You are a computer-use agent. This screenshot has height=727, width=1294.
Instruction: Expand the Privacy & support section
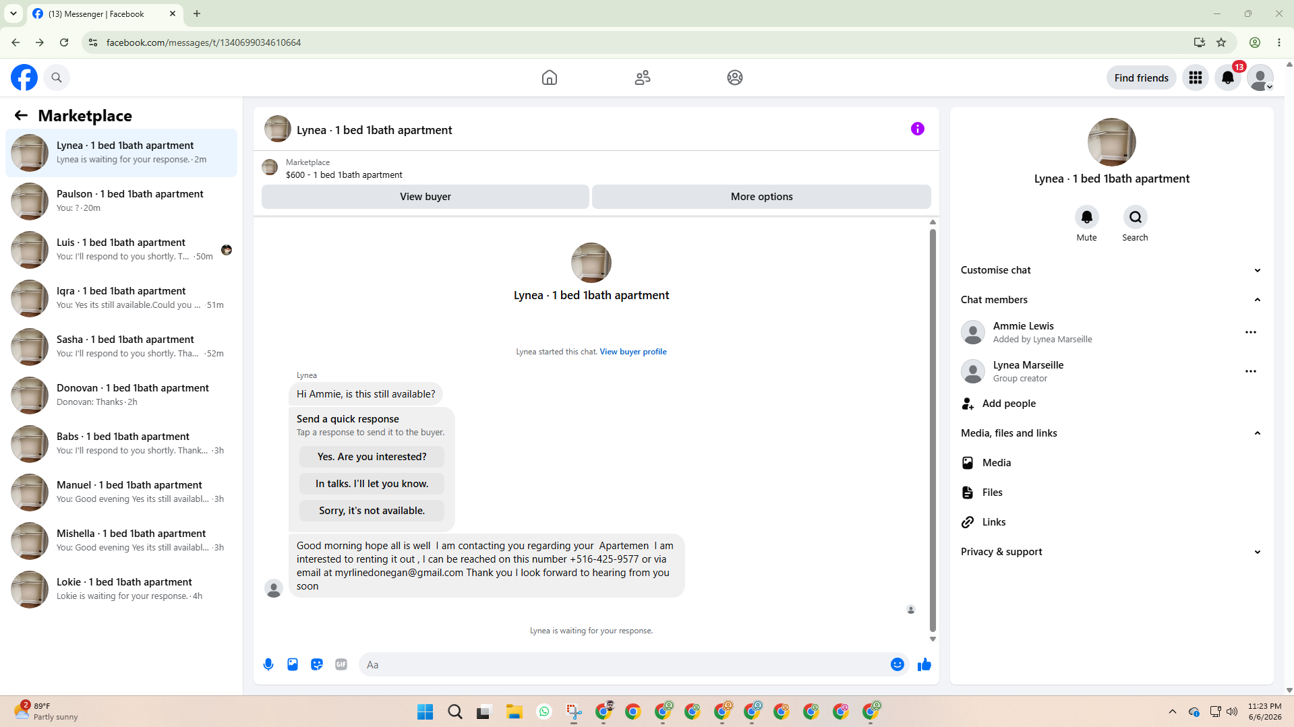1112,552
